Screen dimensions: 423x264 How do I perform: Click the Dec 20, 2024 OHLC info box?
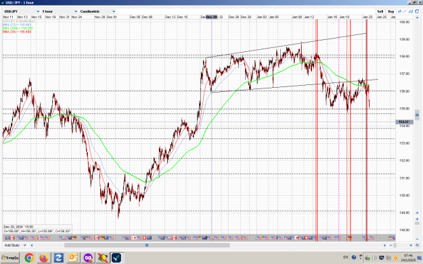37,229
